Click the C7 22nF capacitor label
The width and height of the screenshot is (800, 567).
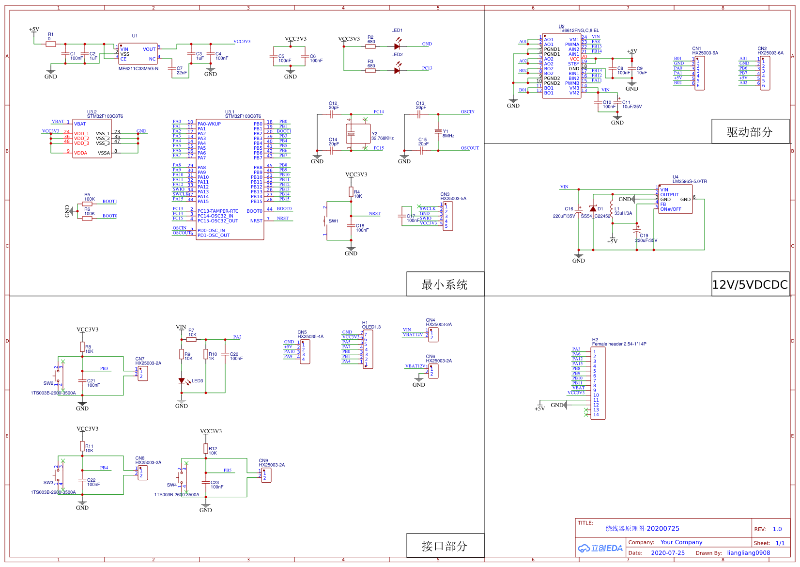pos(182,71)
